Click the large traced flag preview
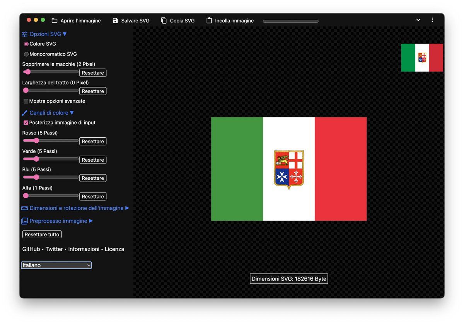The image size is (464, 324). pyautogui.click(x=289, y=169)
